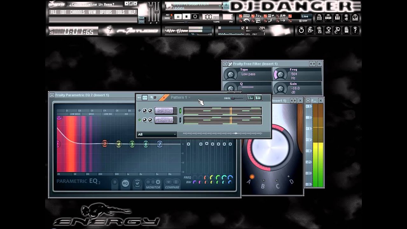Image resolution: width=407 pixels, height=229 pixels.
Task: Click the one-click recording microphone icon
Action: [337, 31]
